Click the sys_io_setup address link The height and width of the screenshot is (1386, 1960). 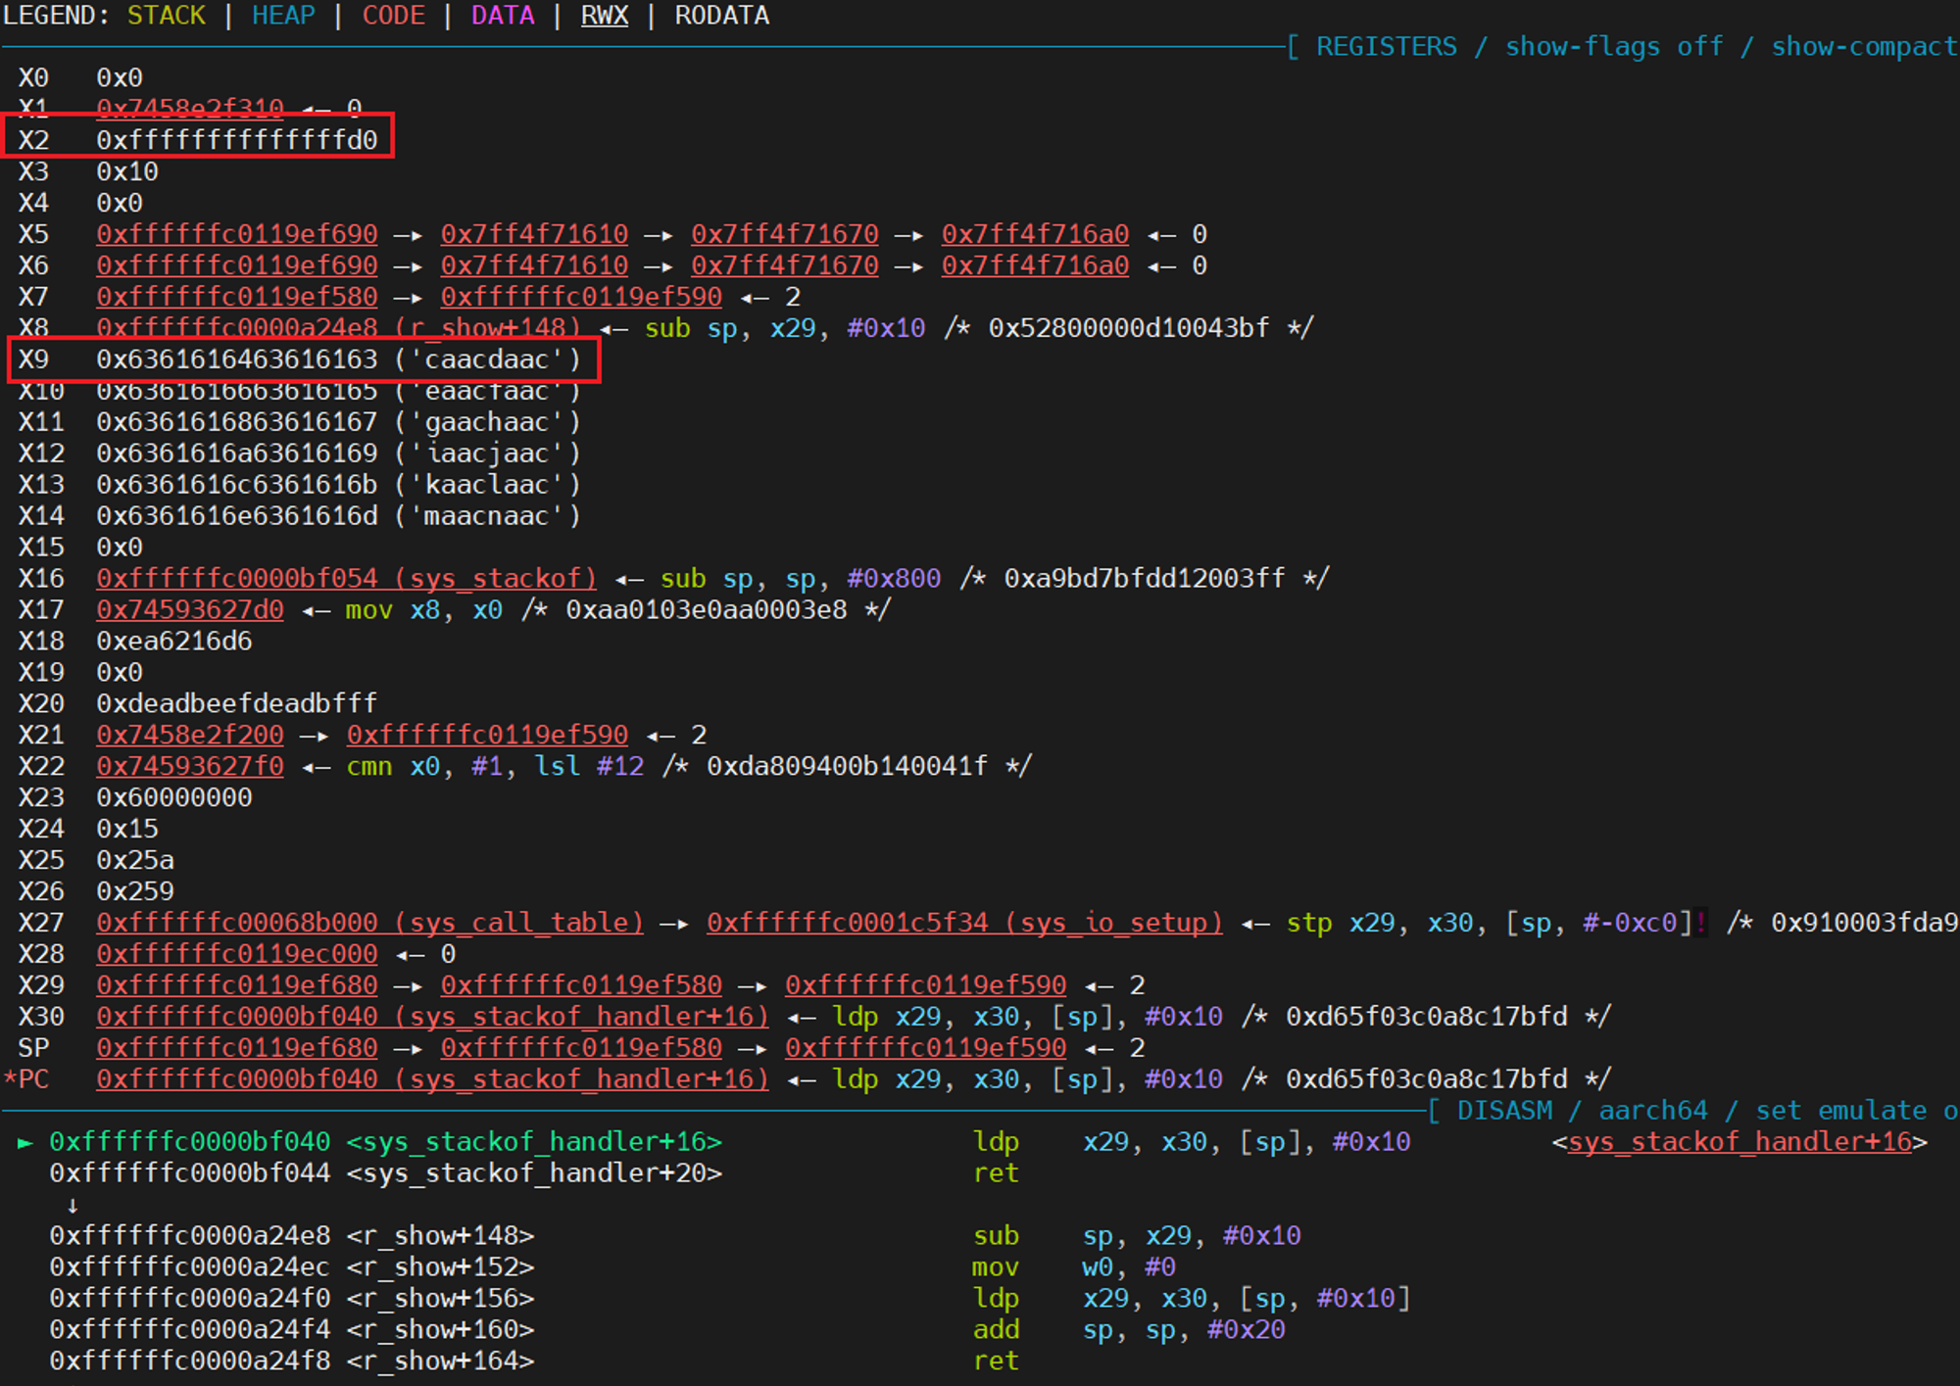coord(964,923)
